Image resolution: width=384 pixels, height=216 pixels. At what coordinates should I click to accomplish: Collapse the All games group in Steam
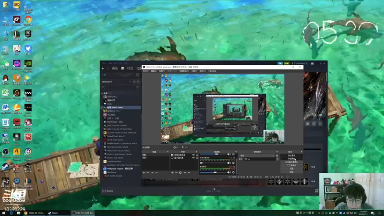(102, 93)
